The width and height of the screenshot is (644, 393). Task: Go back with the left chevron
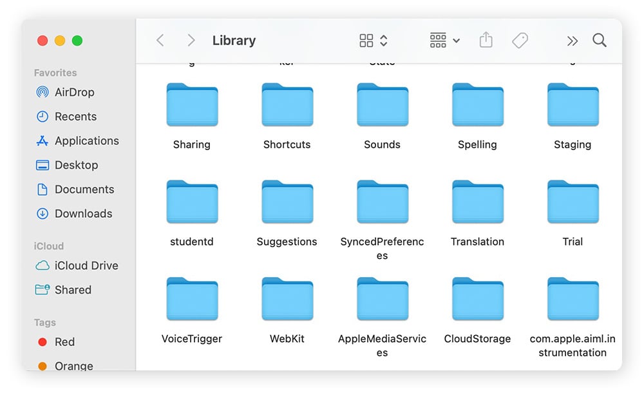click(x=160, y=41)
